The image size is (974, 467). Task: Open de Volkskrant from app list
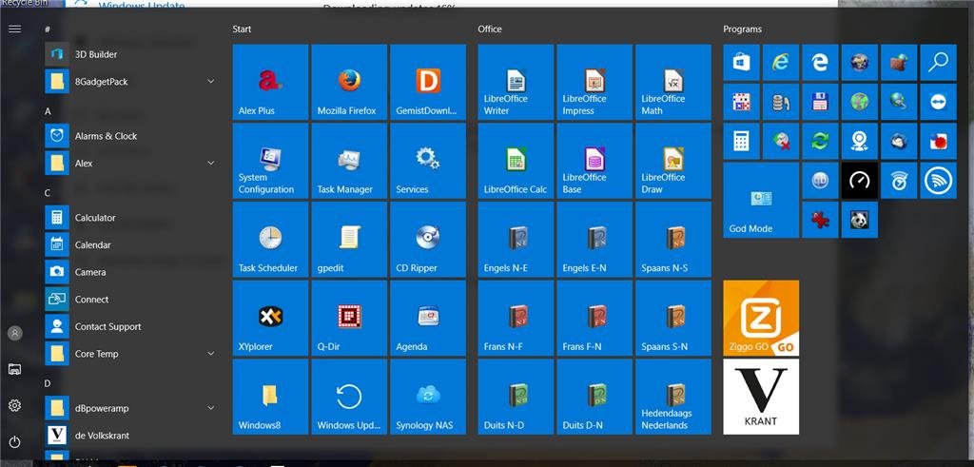coord(130,436)
